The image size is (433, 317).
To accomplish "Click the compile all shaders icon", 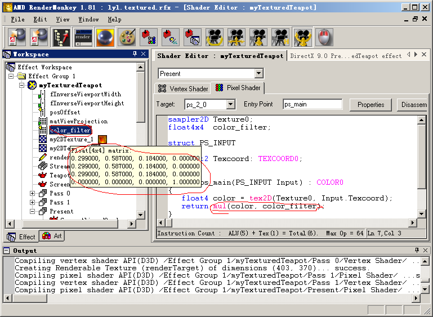I will click(x=193, y=37).
